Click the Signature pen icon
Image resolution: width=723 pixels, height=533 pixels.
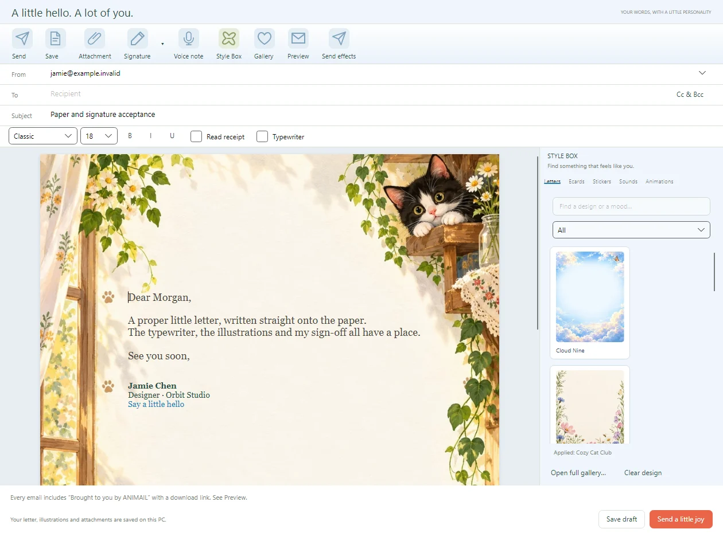[x=138, y=38]
